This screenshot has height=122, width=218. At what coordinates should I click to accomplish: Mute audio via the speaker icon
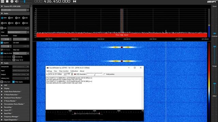pyautogui.click(x=17, y=1)
